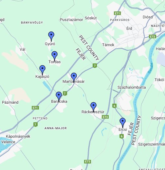Click the Danube river label

(x=151, y=68)
